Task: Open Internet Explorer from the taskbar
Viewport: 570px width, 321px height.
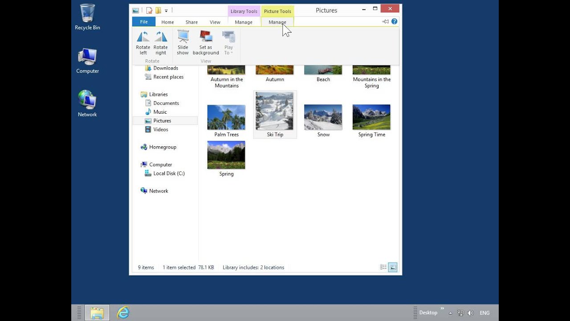Action: (x=123, y=313)
